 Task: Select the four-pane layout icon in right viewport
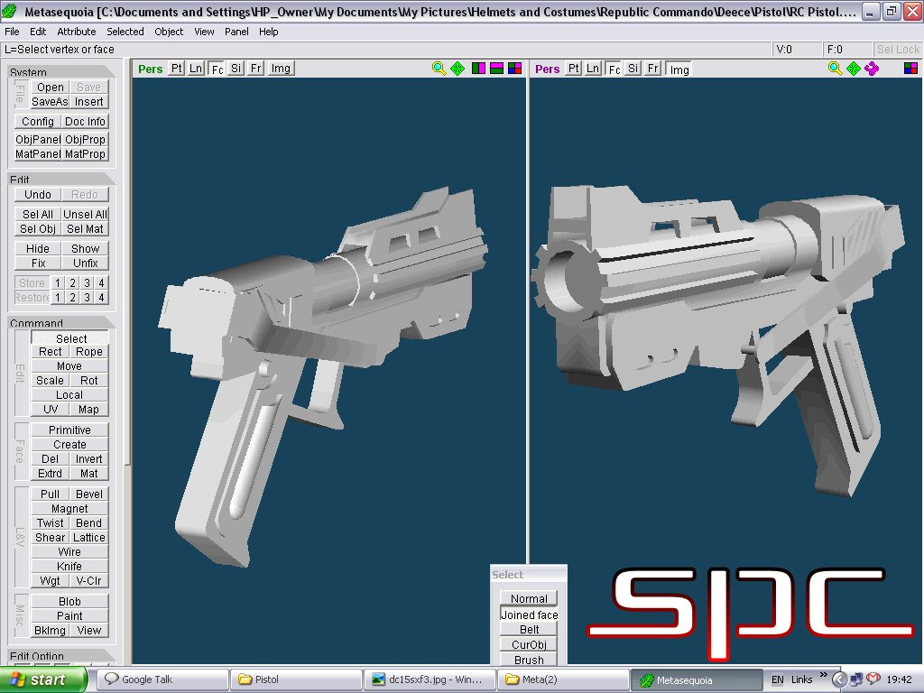[x=910, y=69]
